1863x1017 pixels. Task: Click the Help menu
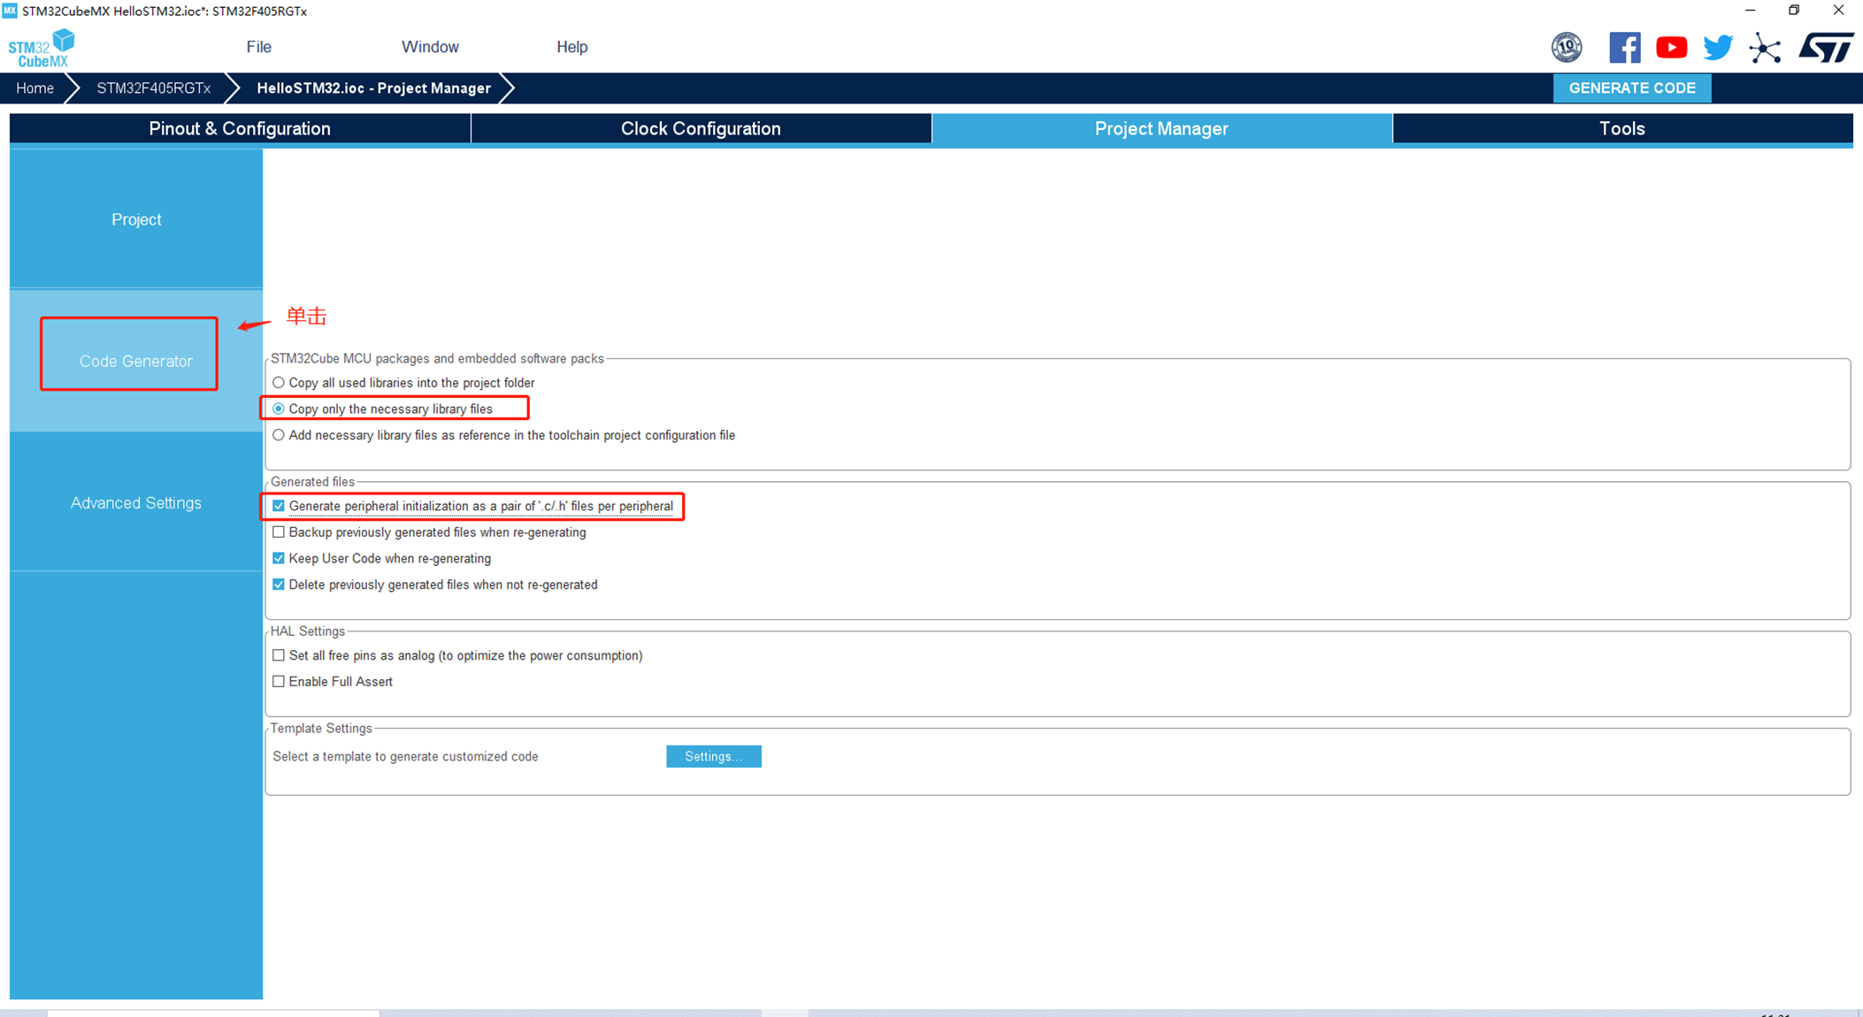[x=570, y=46]
